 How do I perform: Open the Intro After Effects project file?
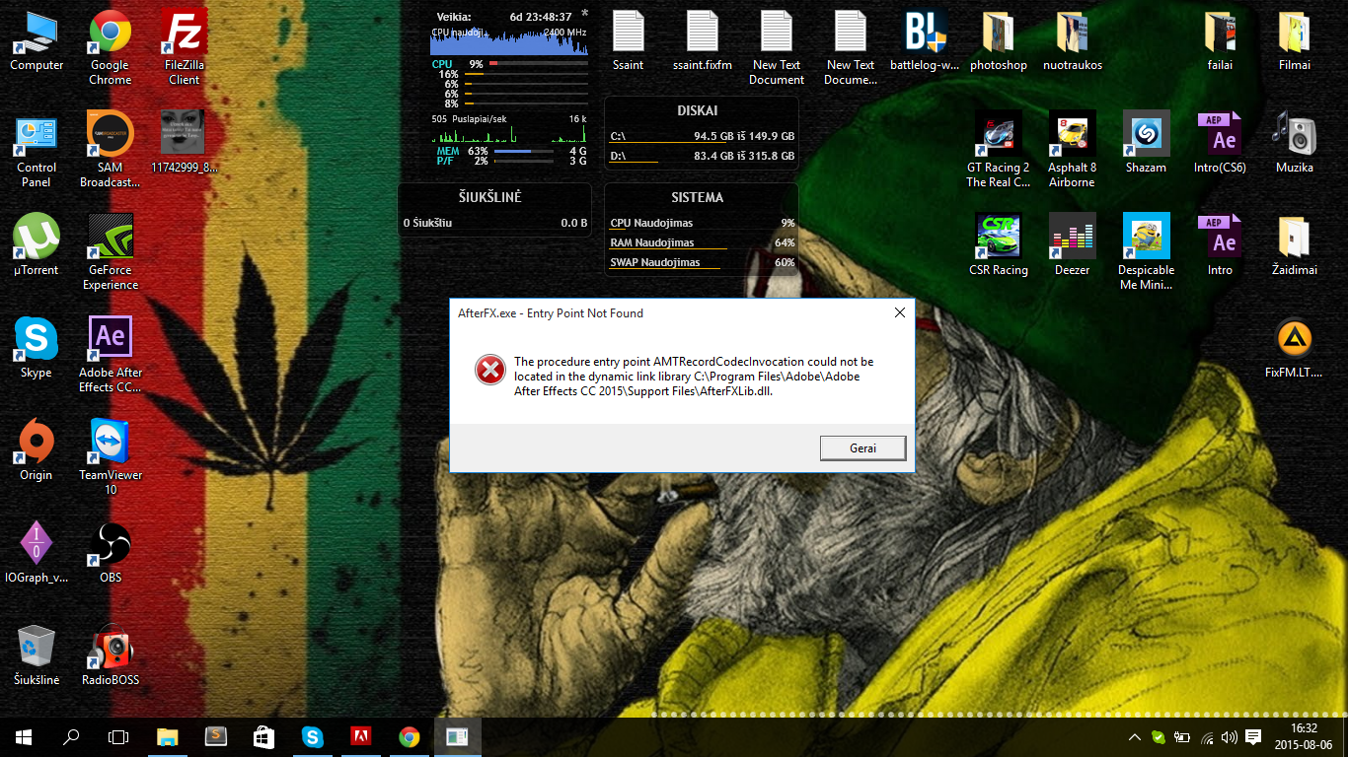click(x=1220, y=245)
